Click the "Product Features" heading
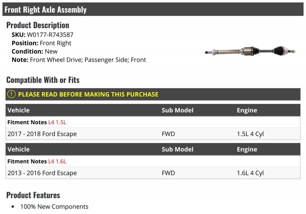Viewport: 306px width, 214px height. click(33, 195)
